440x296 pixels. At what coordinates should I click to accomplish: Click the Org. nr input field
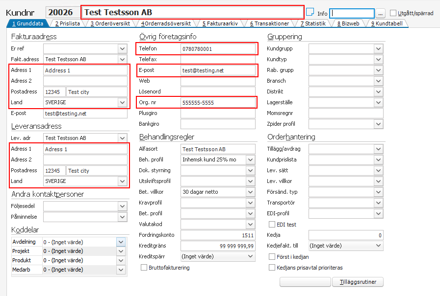[218, 103]
